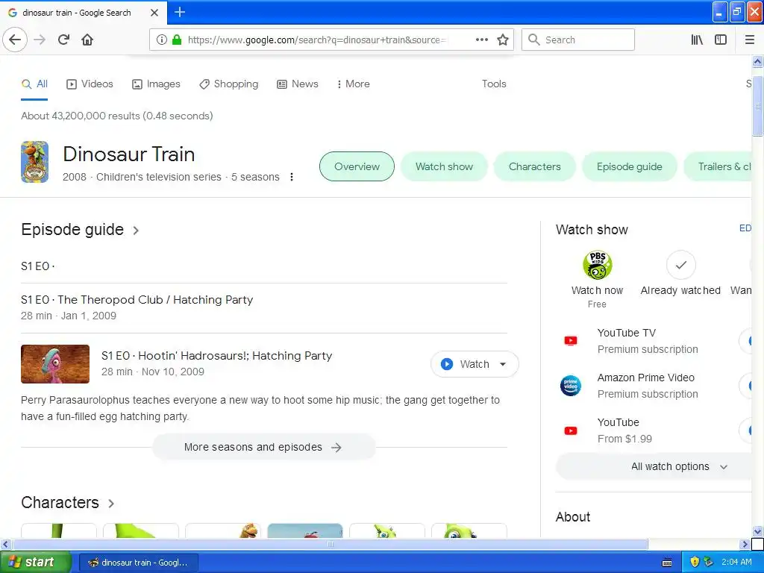Click the Amazon Prime Video logo icon

tap(571, 386)
